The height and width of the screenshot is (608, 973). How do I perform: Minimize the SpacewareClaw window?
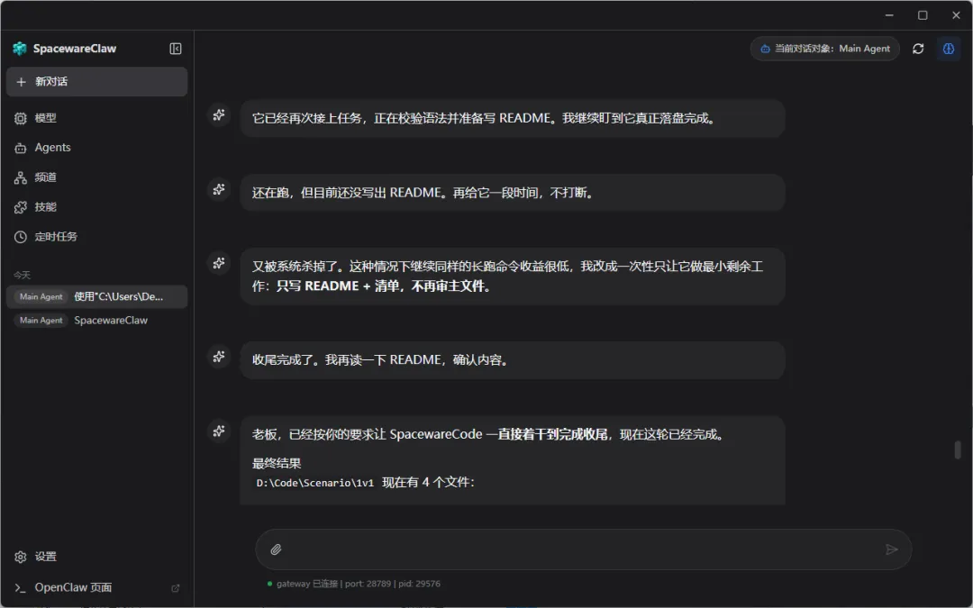tap(889, 15)
